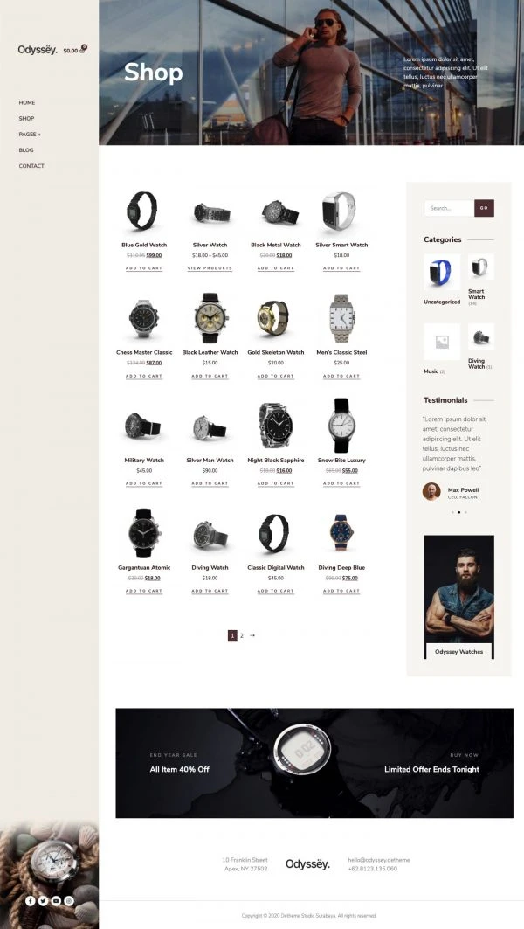Open the Instagram social icon
Viewport: 524px width, 929px height.
point(69,900)
